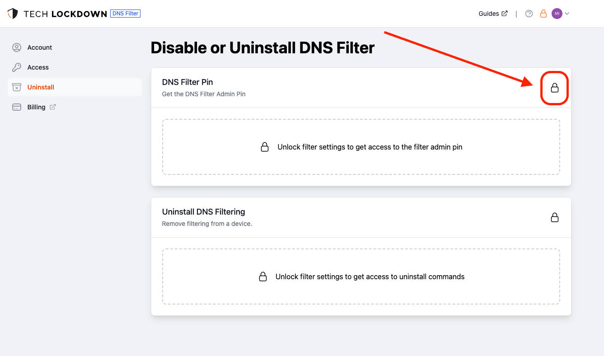Click the lock beside filter admin pin message
Screen dimensions: 604x356
click(x=265, y=147)
